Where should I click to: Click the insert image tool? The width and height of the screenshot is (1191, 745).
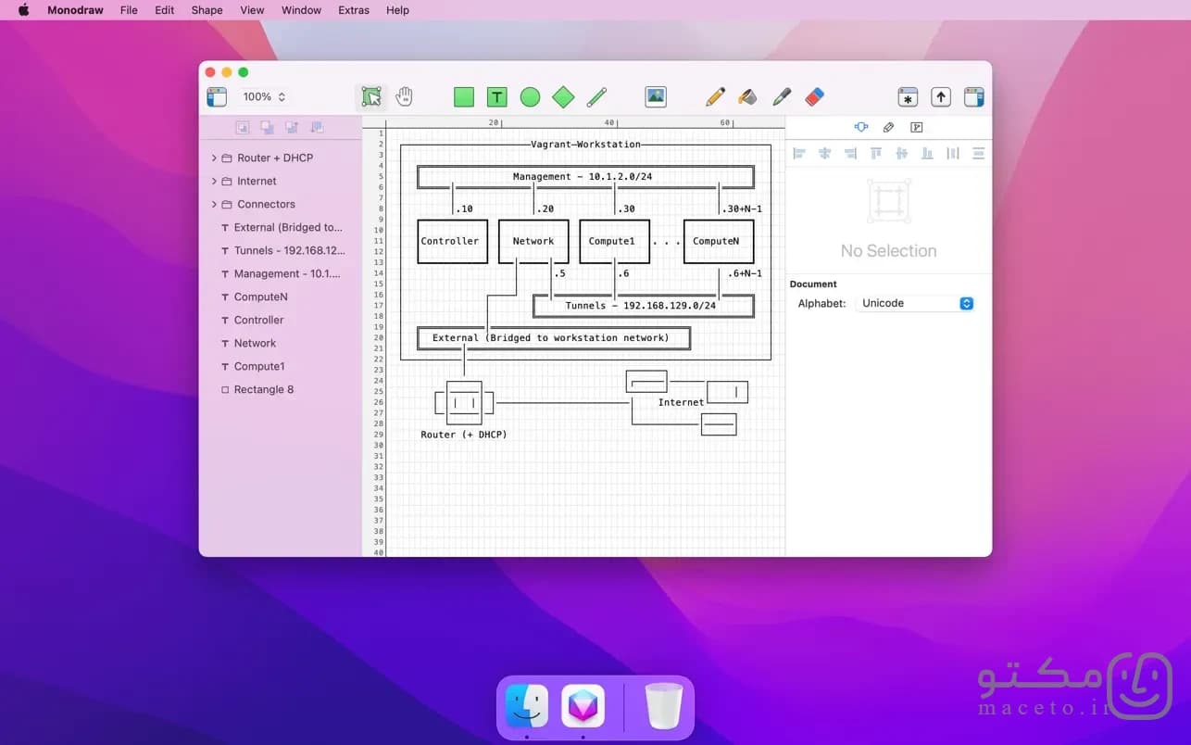pos(656,96)
